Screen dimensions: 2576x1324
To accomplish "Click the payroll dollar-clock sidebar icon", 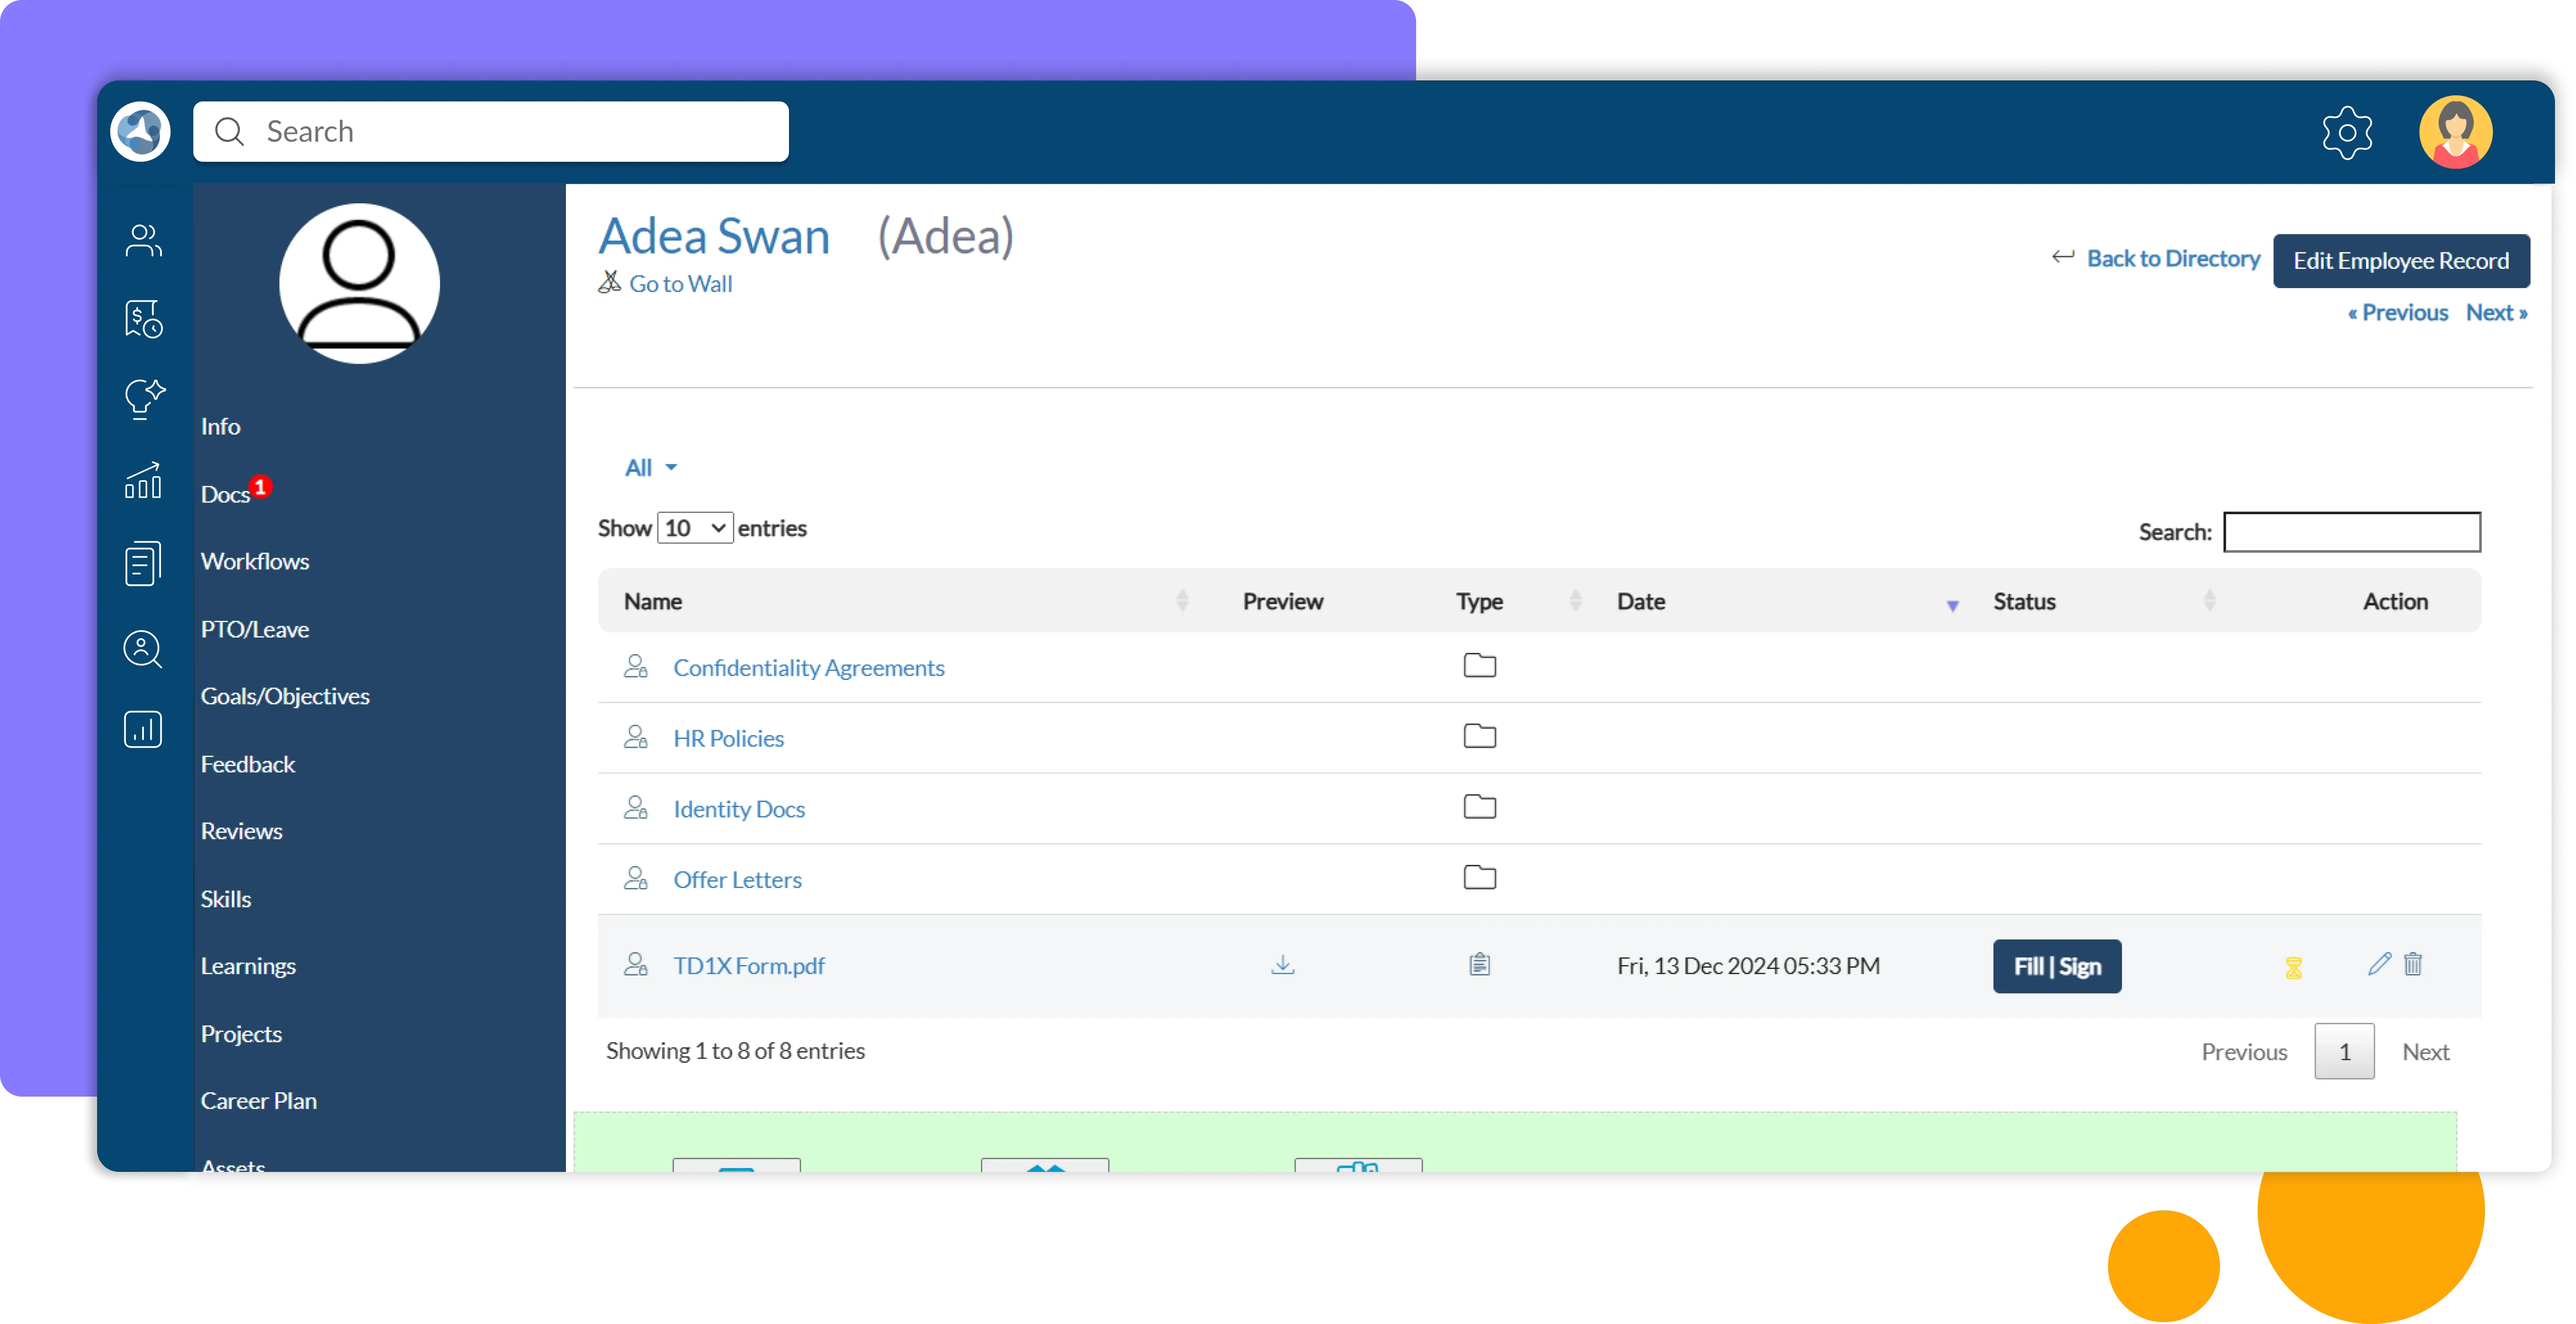I will pos(143,319).
